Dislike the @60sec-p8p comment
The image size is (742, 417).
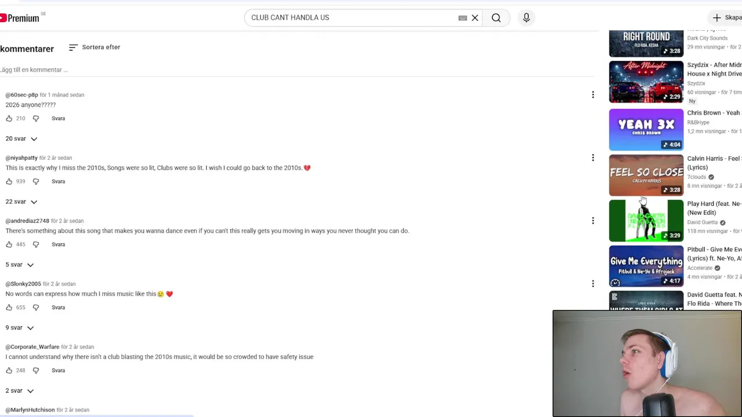point(36,119)
